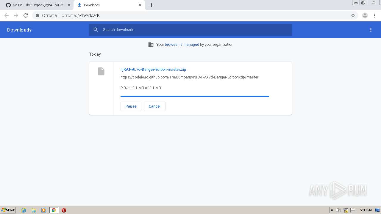Click the 'browser is managed' link
Screen dimensions: 381x214
pyautogui.click(x=182, y=45)
